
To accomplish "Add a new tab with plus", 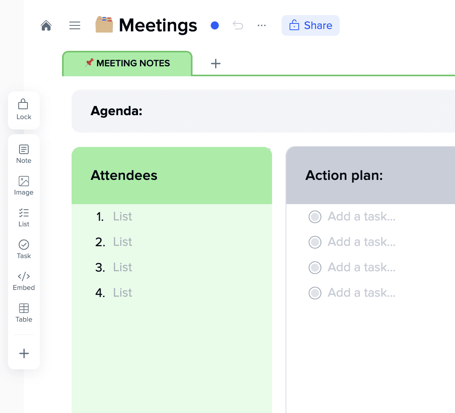I will tap(216, 64).
